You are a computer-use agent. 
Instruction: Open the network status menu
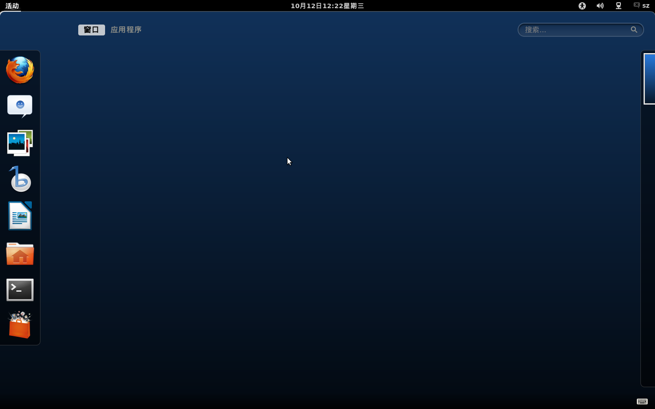(x=619, y=6)
